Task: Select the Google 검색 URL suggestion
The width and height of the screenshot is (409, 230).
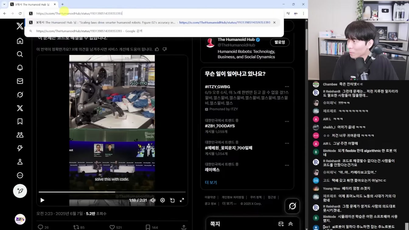Action: [x=152, y=31]
